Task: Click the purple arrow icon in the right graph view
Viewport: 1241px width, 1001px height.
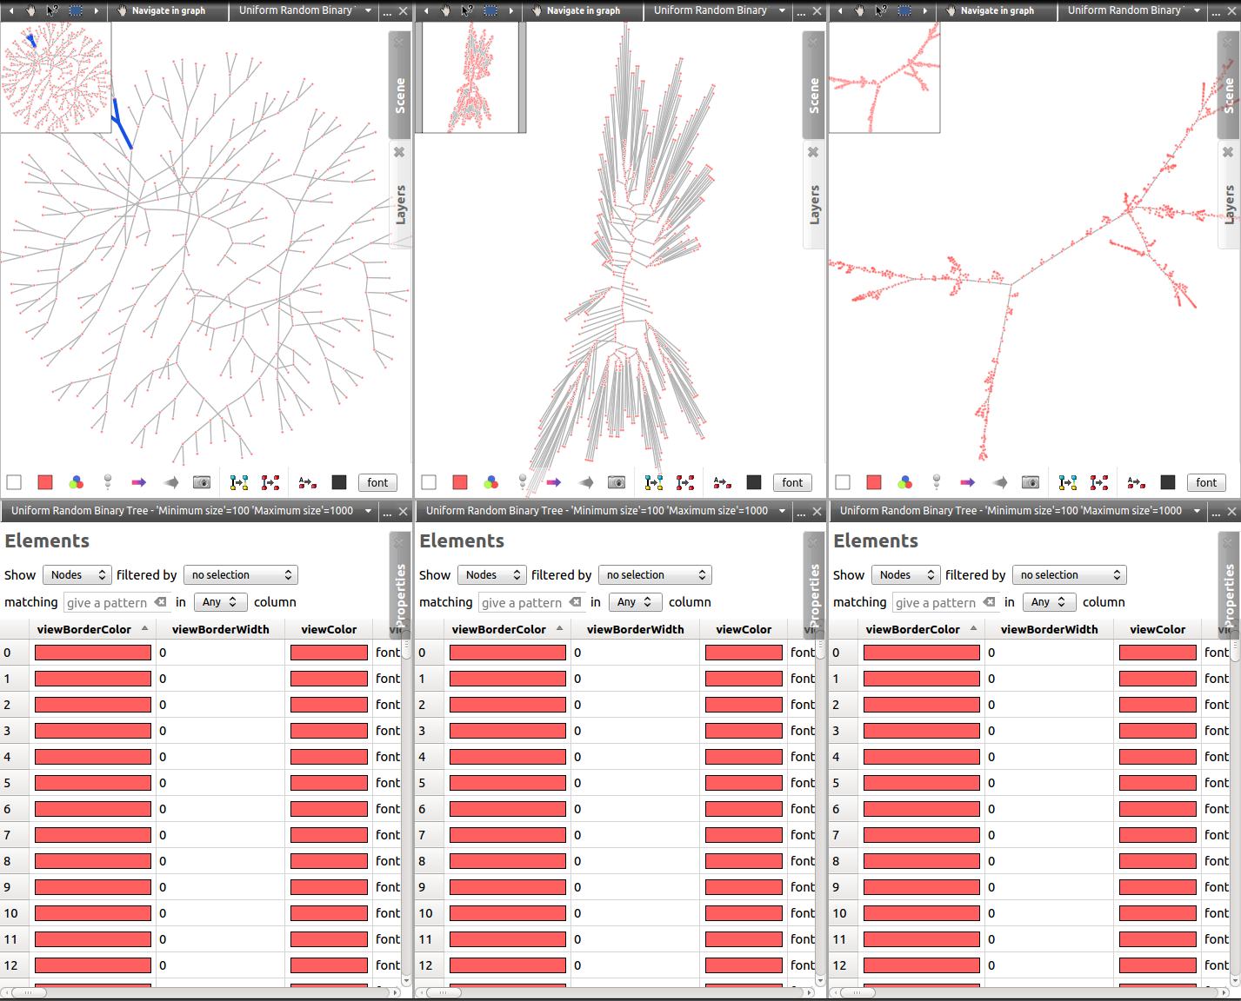Action: click(x=968, y=482)
